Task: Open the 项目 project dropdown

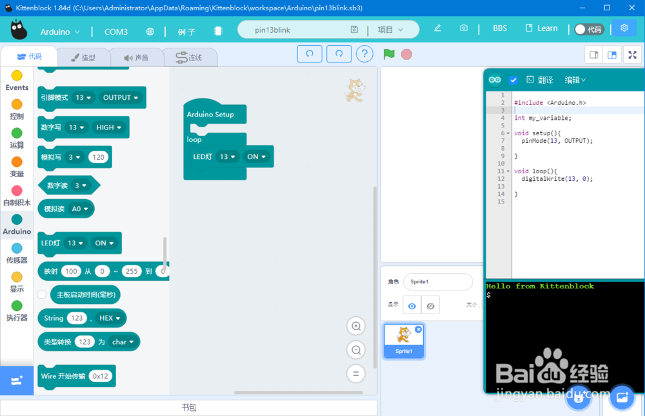Action: (390, 30)
